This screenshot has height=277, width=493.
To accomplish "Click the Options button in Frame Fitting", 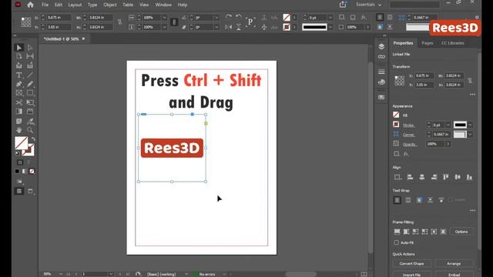I will [x=461, y=232].
